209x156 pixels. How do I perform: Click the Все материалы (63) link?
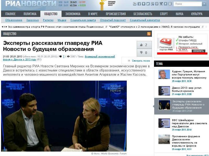(197, 155)
